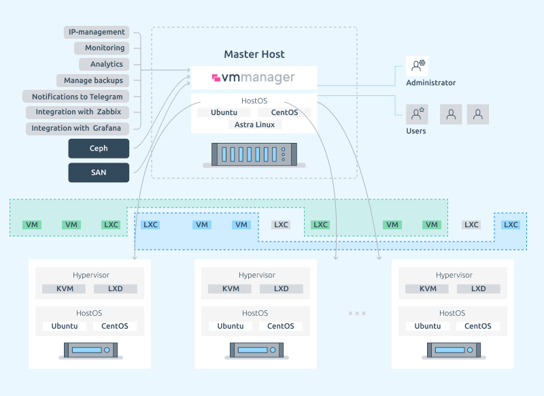Click the Users icon with star
The width and height of the screenshot is (544, 396).
[x=417, y=114]
